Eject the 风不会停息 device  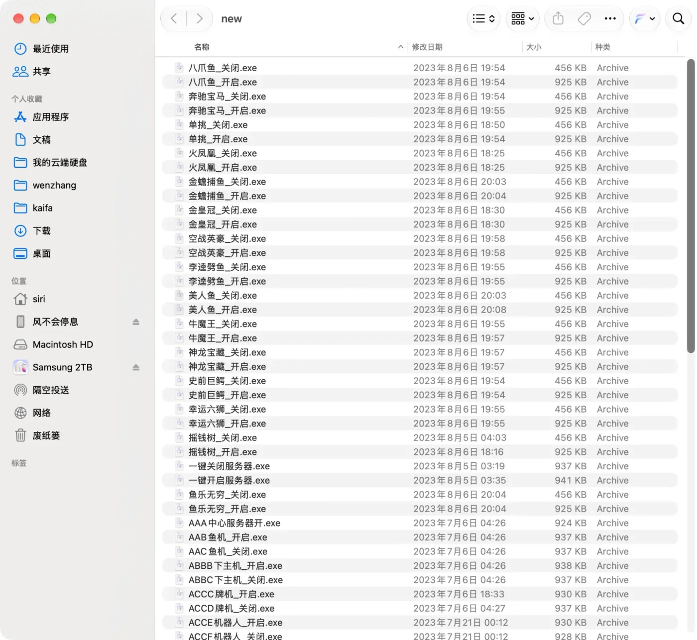[x=136, y=322]
